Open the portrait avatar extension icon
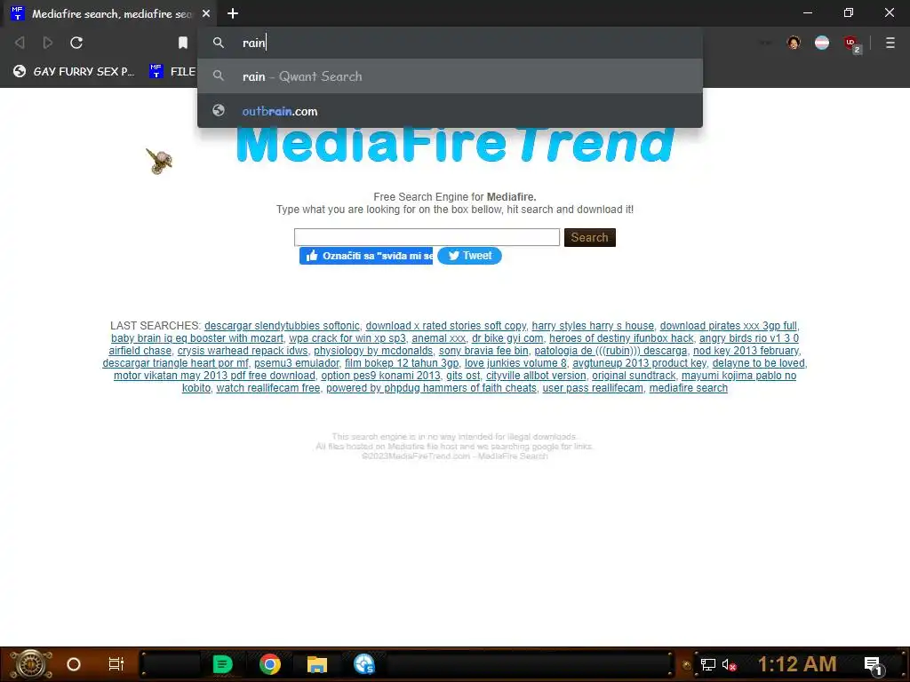Screen dimensions: 910x682 tap(794, 43)
